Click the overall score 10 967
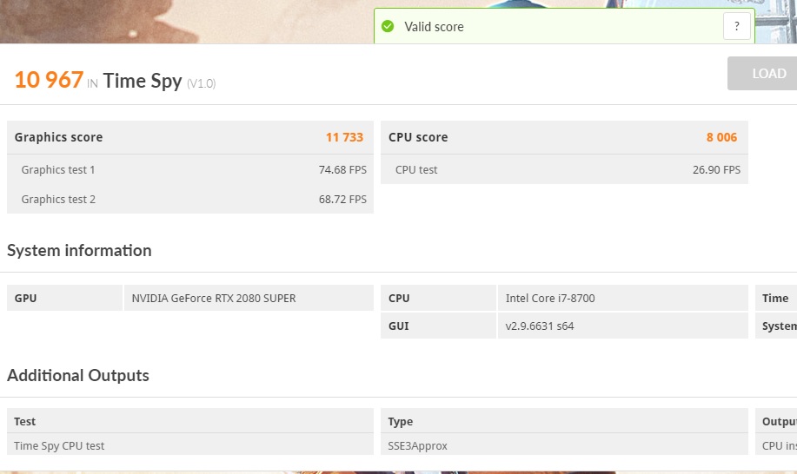This screenshot has height=474, width=797. 49,81
